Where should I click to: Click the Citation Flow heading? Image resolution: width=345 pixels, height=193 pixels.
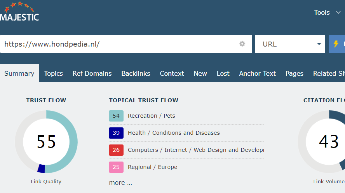tap(324, 100)
